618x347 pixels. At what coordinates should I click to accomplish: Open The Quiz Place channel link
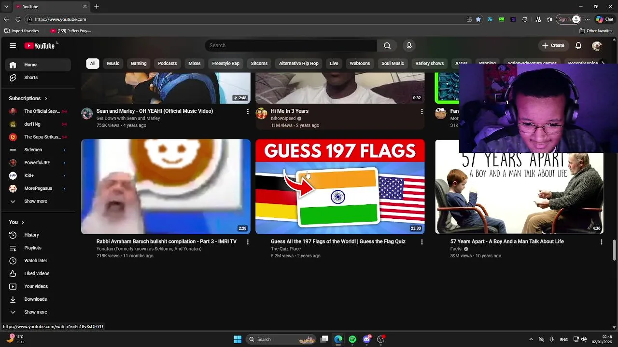(286, 249)
